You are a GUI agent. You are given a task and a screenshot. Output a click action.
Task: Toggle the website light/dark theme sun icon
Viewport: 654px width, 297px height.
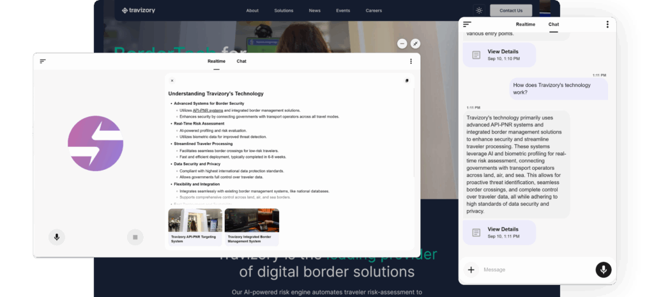click(x=479, y=10)
